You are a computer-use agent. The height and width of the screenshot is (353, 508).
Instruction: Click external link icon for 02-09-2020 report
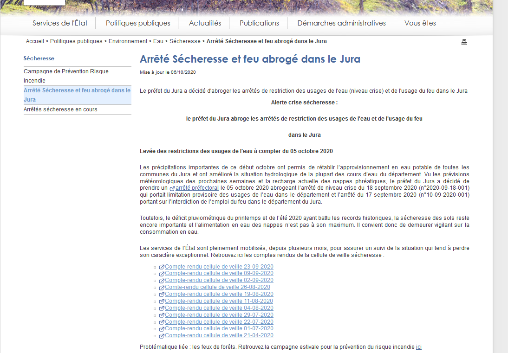(x=162, y=281)
